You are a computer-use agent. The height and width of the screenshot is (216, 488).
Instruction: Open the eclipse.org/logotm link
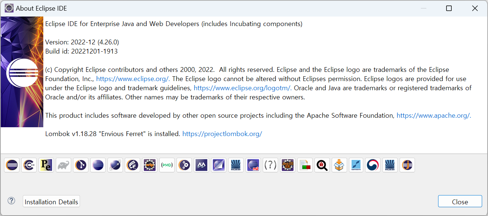point(243,88)
